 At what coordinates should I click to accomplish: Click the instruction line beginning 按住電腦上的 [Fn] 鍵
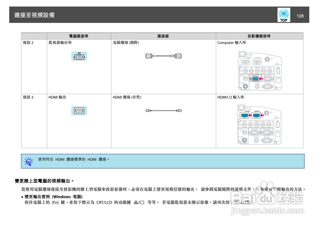point(139,202)
